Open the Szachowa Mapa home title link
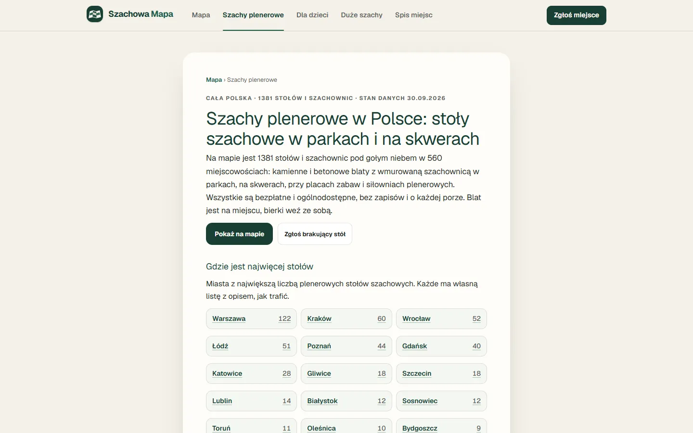The height and width of the screenshot is (433, 693). pos(141,14)
